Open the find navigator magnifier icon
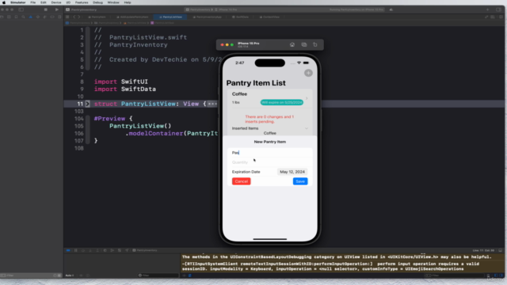Image resolution: width=507 pixels, height=285 pixels. pyautogui.click(x=23, y=17)
